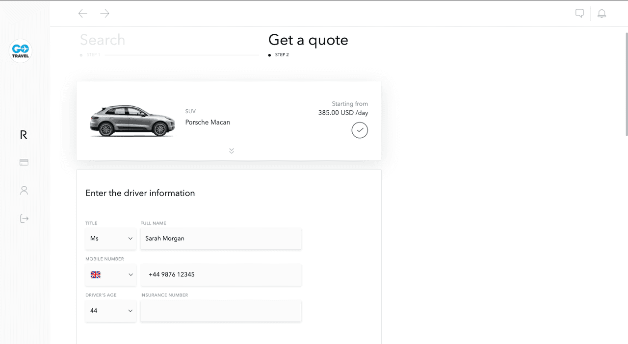This screenshot has height=344, width=628.
Task: Open the notifications bell icon
Action: pos(602,14)
